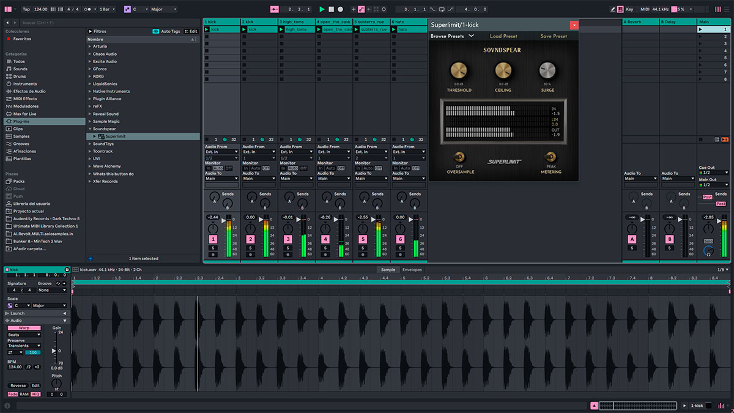This screenshot has width=734, height=413.
Task: Launch the kick clip on track 1
Action: coord(207,29)
